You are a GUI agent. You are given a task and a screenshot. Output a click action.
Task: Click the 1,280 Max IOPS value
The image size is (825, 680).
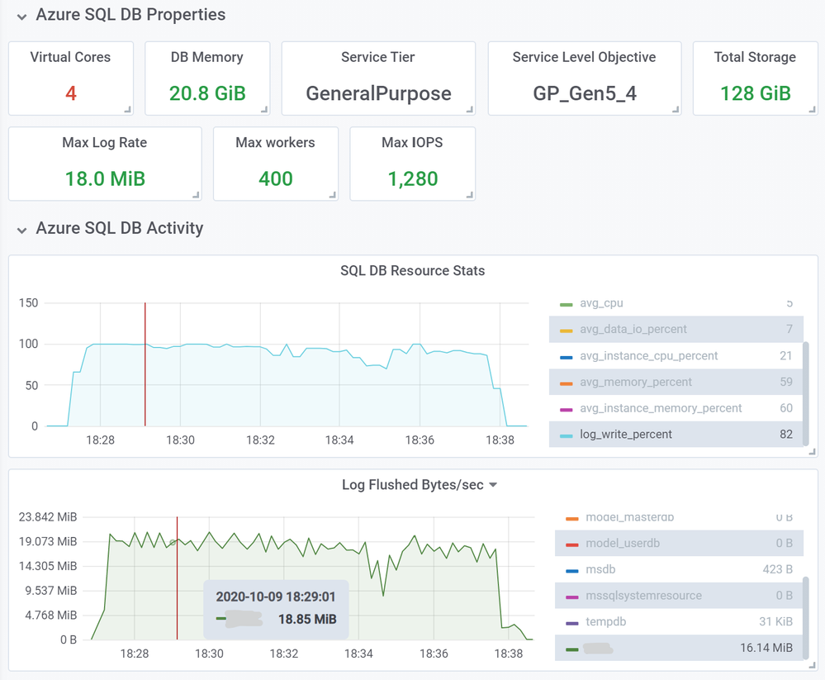point(413,178)
